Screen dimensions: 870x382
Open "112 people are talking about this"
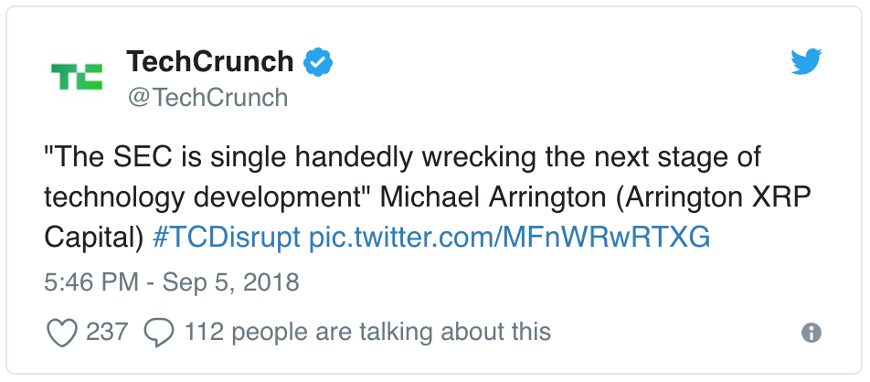367,332
